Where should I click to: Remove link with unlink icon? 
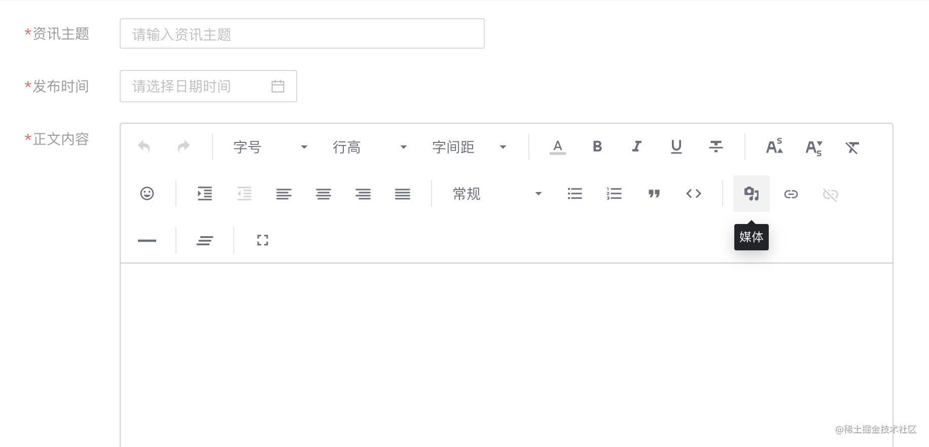[x=831, y=194]
